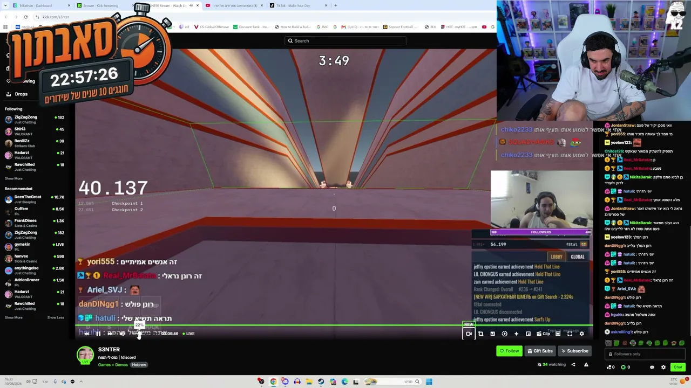Viewport: 691px width, 388px height.
Task: Click the sparkle icon in player controls
Action: click(516, 334)
